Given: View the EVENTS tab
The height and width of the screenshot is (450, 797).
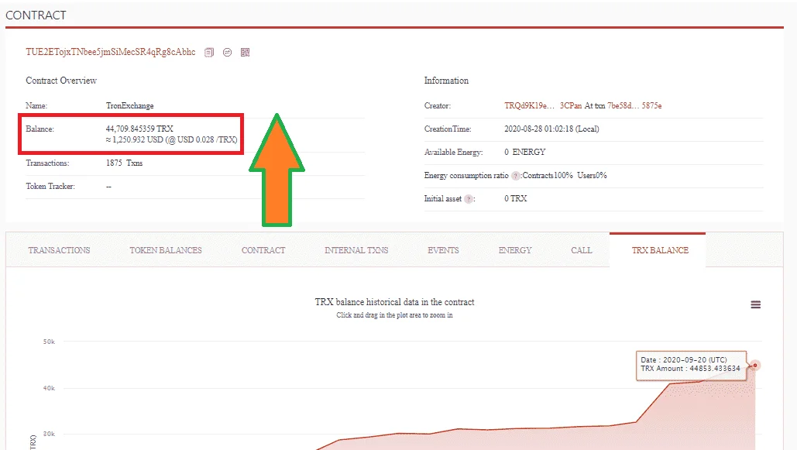Looking at the screenshot, I should pyautogui.click(x=443, y=250).
